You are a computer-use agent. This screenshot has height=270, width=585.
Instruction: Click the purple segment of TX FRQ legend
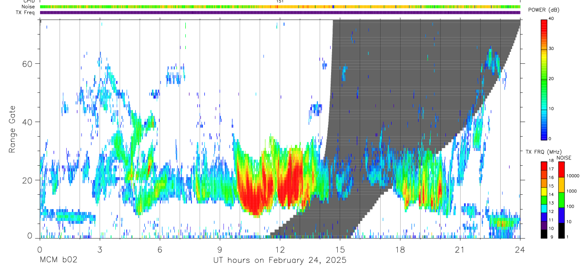[x=544, y=225]
